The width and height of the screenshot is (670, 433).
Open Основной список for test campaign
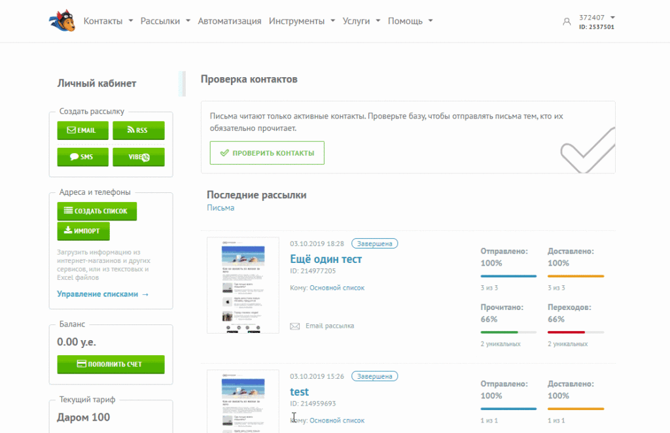[x=337, y=421]
